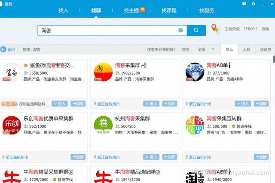The height and width of the screenshot is (183, 275).
Task: Sort results by 默认
Action: (229, 49)
